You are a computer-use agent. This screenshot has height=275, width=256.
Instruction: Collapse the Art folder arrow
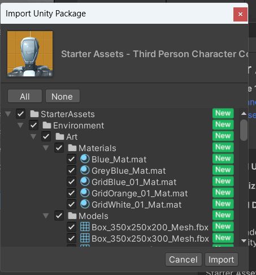click(33, 136)
